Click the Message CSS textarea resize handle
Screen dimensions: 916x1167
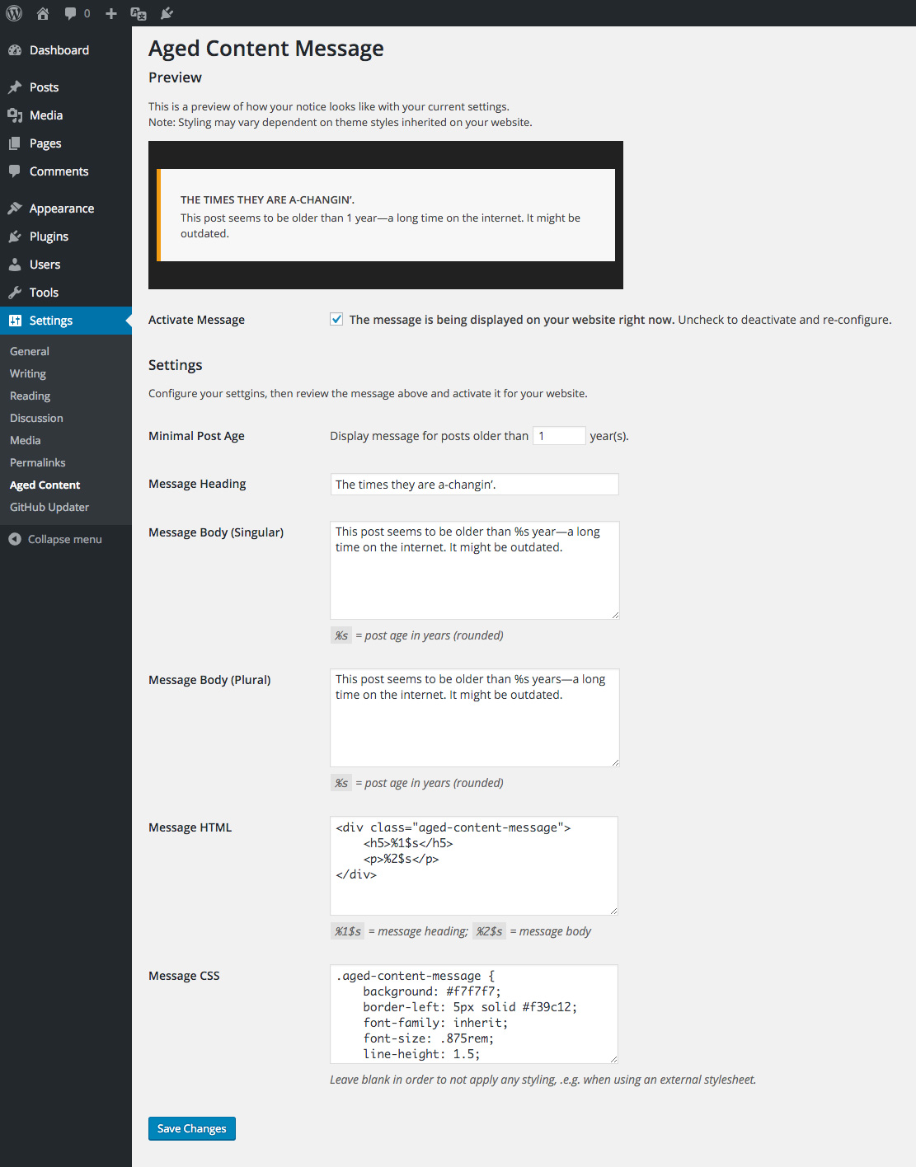click(x=613, y=1058)
